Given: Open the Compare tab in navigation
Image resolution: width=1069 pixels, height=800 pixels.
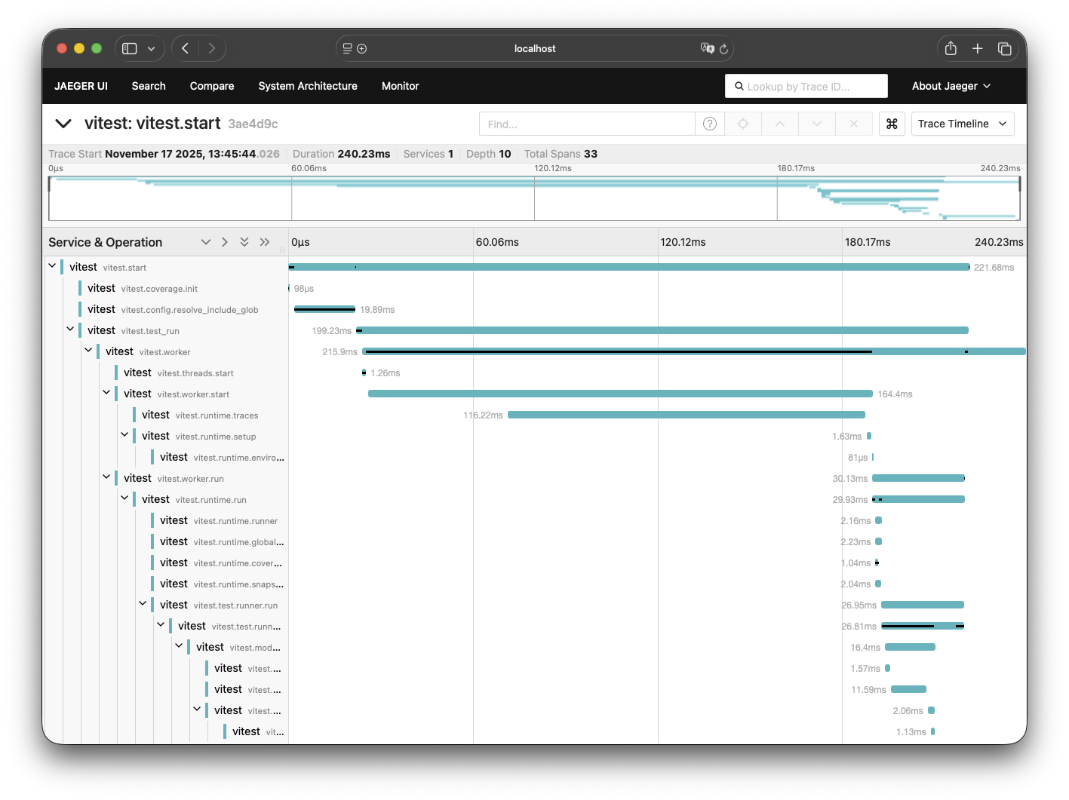Looking at the screenshot, I should [212, 86].
